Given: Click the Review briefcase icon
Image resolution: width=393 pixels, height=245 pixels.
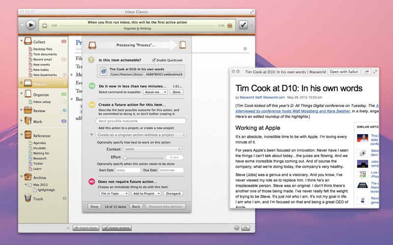Looking at the screenshot, I should click(28, 110).
